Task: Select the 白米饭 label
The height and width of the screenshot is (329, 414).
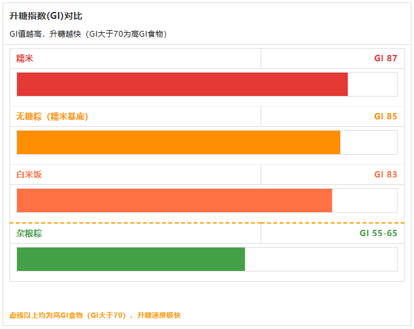Action: (x=29, y=175)
